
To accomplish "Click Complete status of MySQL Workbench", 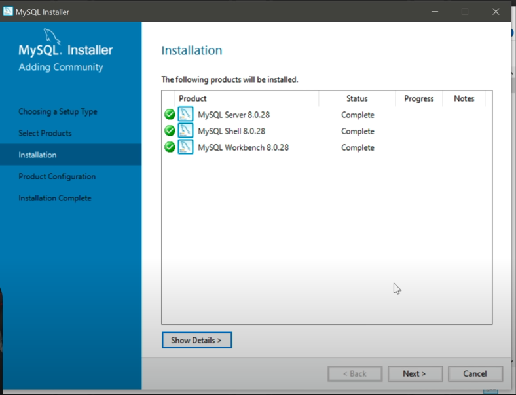I will coord(358,148).
